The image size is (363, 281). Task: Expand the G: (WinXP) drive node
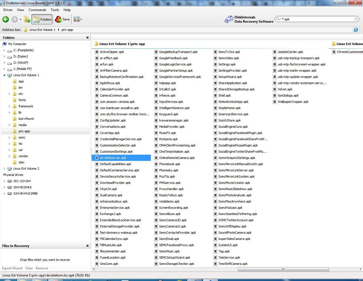4,63
